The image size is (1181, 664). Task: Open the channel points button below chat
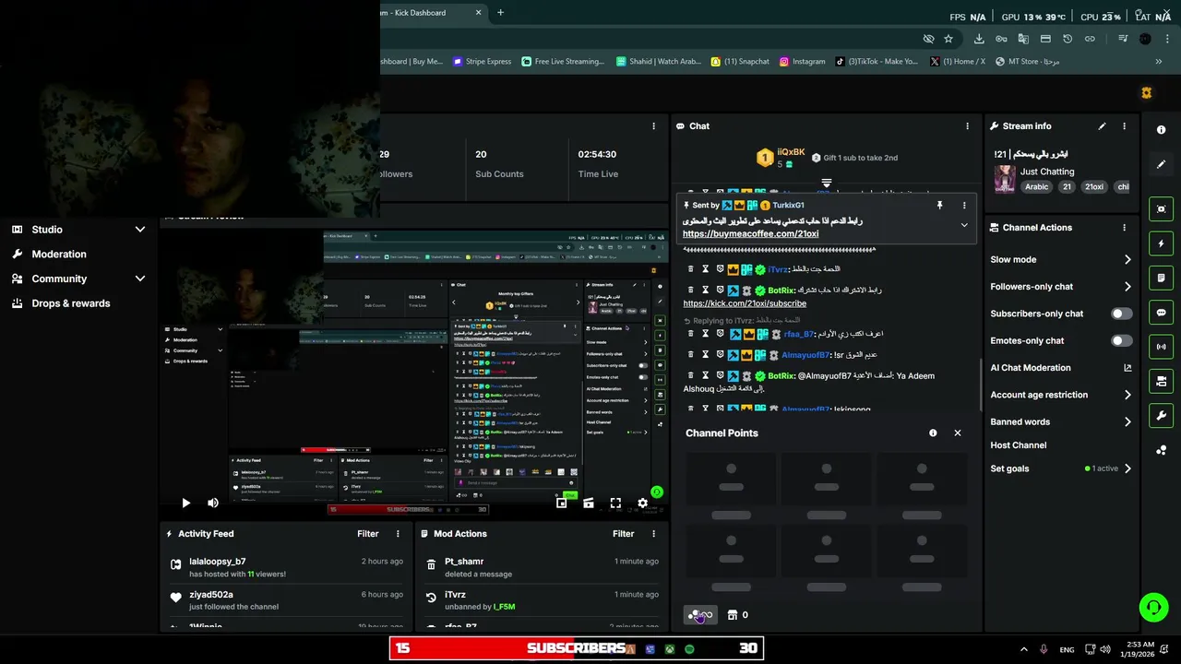(x=700, y=615)
